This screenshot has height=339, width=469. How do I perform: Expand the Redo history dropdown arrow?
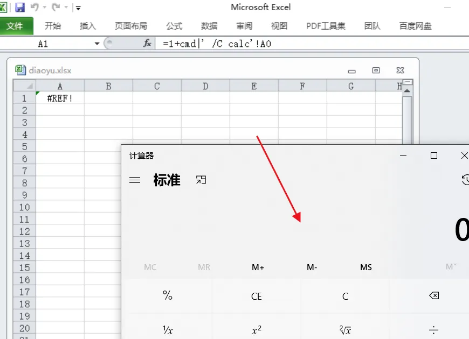pos(66,7)
